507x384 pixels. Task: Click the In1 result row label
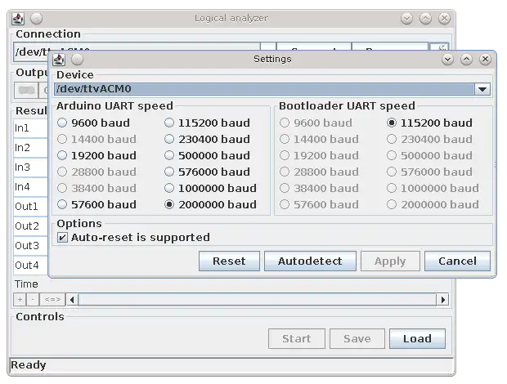[x=22, y=128]
